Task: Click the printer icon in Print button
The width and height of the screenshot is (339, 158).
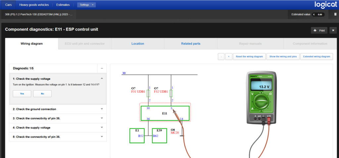Action: coord(315,30)
